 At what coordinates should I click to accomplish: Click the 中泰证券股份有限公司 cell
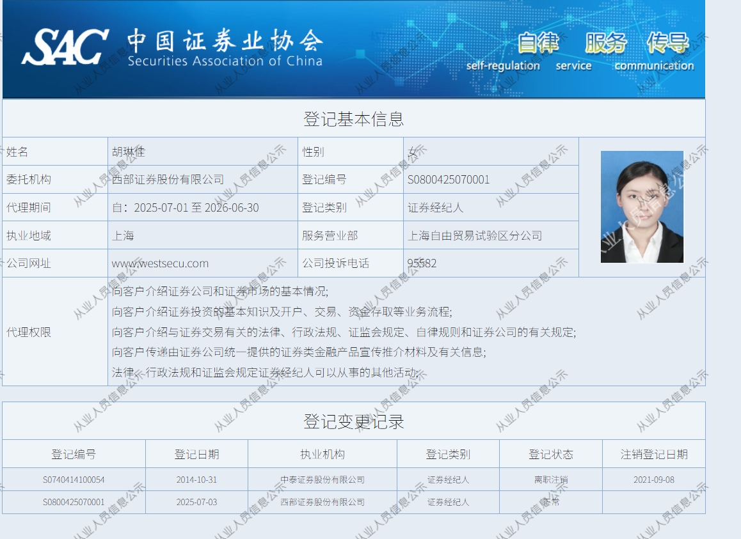322,480
